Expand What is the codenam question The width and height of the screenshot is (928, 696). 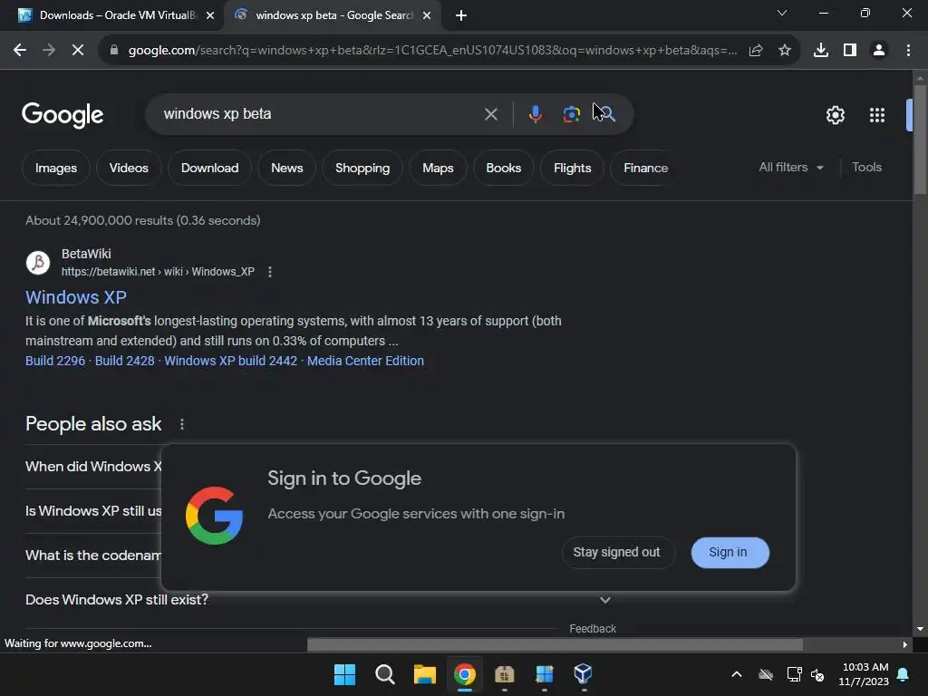coord(93,556)
